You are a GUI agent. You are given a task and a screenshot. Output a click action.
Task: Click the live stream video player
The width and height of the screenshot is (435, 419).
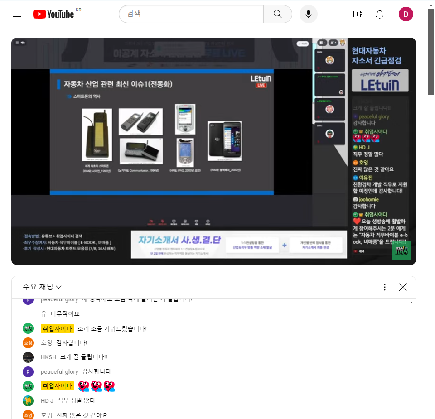[213, 151]
